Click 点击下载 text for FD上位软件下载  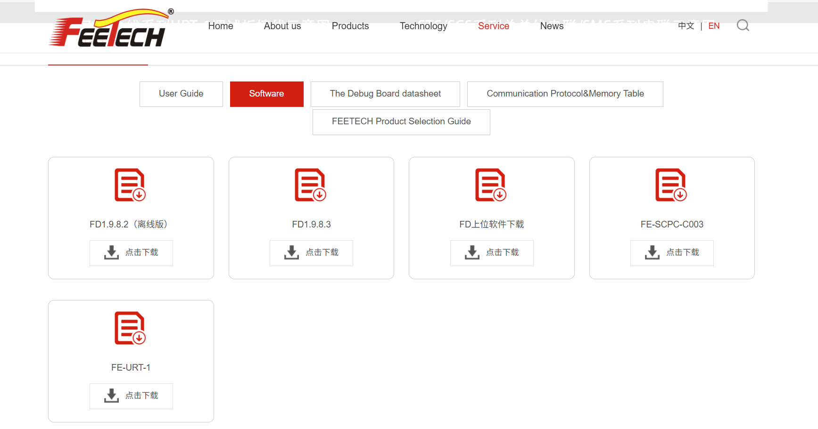coord(503,252)
